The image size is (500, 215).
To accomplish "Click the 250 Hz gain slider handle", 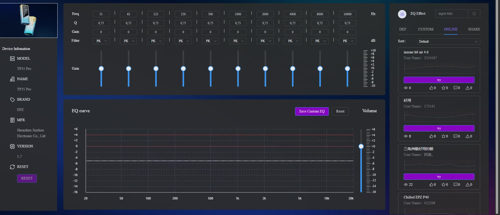I will [183, 69].
